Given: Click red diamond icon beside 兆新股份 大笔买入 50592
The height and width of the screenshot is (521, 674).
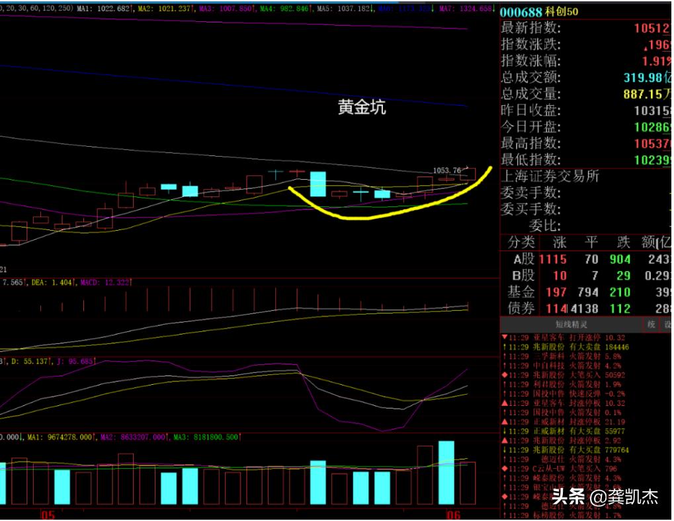Looking at the screenshot, I should pyautogui.click(x=504, y=375).
